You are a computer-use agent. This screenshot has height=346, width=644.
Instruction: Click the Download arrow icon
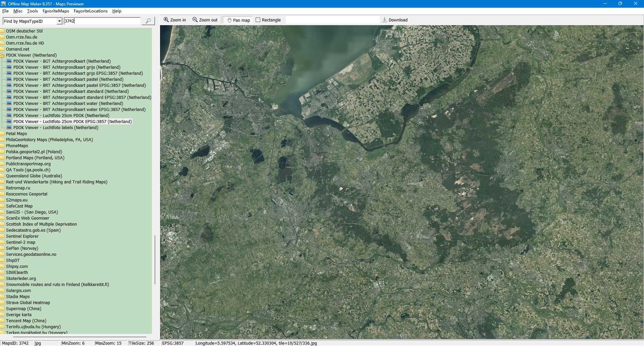pyautogui.click(x=385, y=20)
